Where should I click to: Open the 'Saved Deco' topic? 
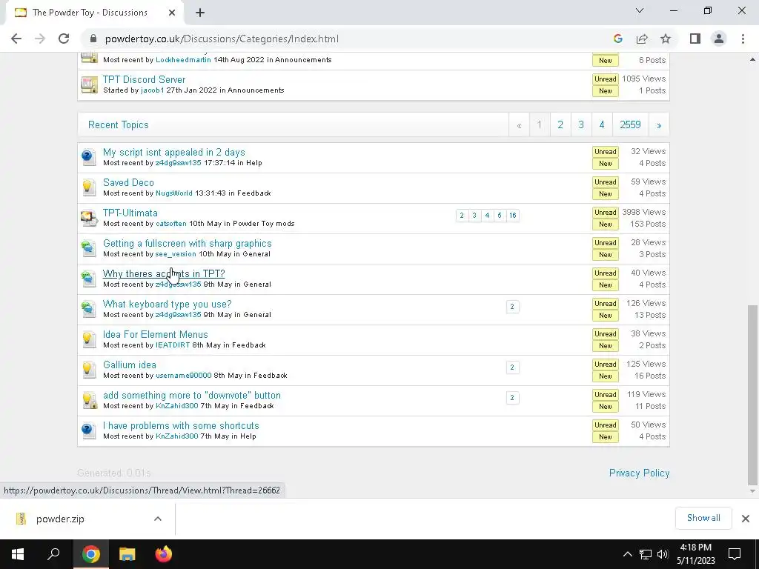coord(128,182)
